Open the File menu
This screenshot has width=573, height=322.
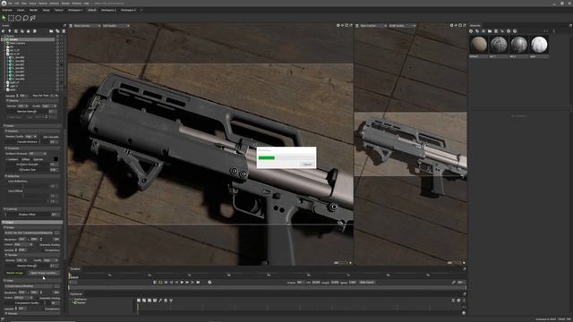(10, 3)
